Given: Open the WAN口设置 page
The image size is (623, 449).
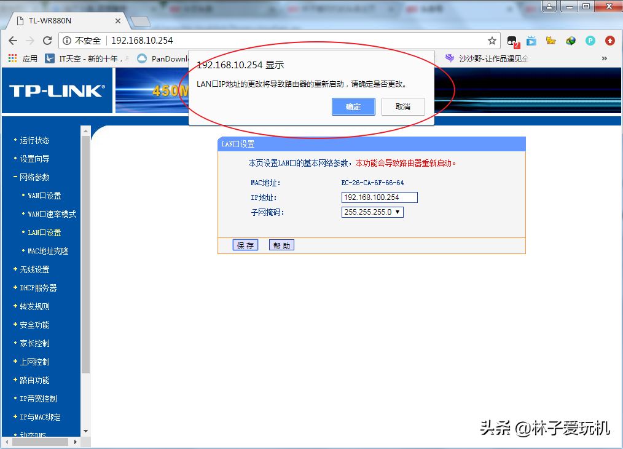Looking at the screenshot, I should pyautogui.click(x=44, y=196).
